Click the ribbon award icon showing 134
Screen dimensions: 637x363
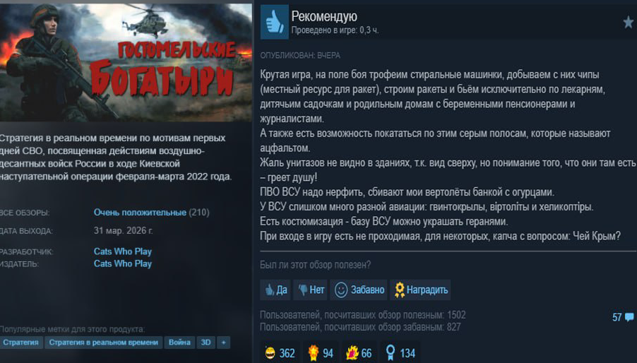pyautogui.click(x=391, y=352)
